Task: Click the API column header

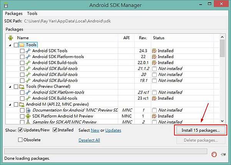Action: point(126,38)
